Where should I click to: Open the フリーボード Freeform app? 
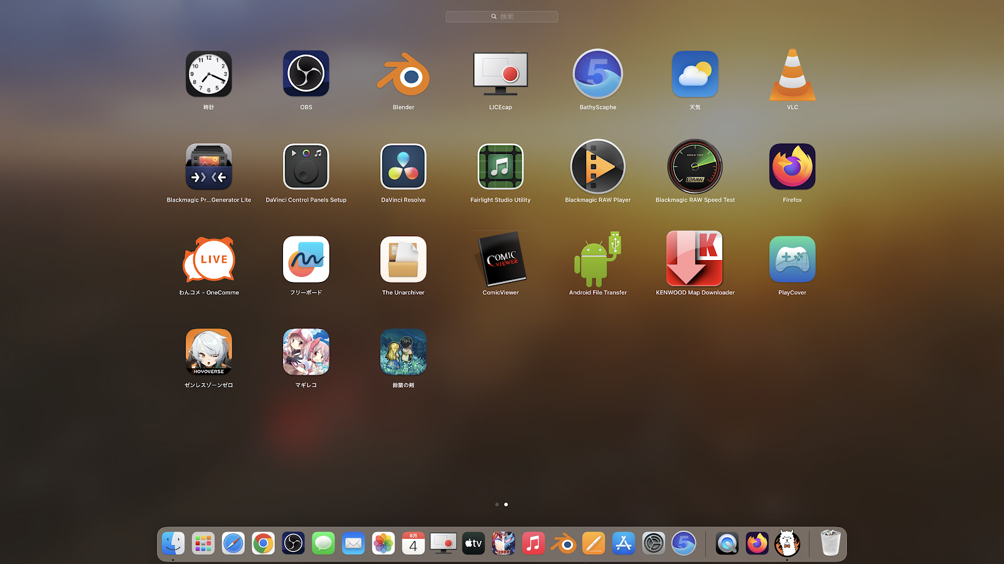point(306,259)
